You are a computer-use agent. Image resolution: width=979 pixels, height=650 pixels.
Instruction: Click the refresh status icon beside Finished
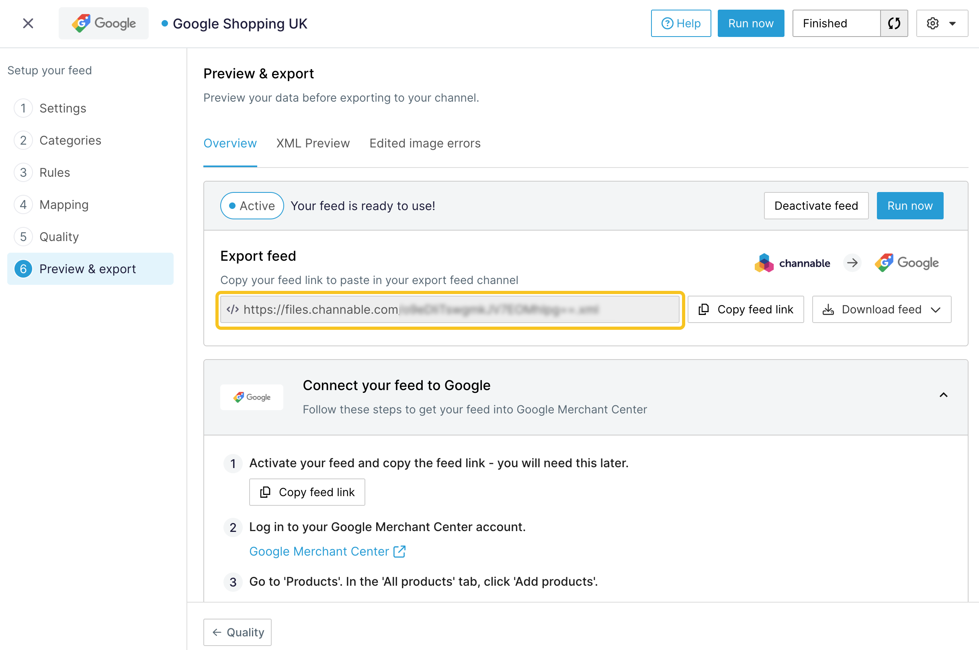(x=893, y=23)
